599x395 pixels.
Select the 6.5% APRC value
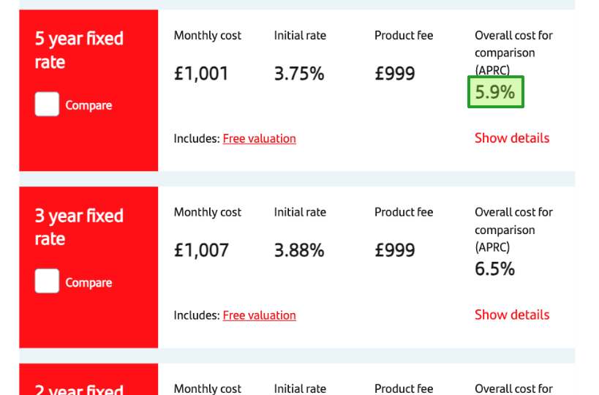(x=494, y=269)
